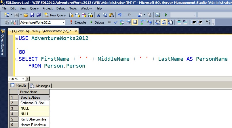
Task: Toggle Include Actual Execution Plan
Action: coord(143,22)
